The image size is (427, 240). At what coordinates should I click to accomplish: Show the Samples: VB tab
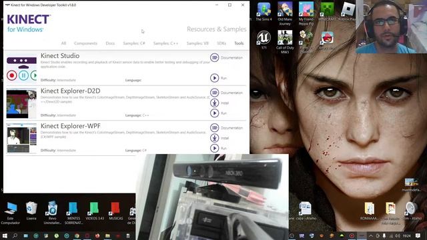tap(197, 43)
